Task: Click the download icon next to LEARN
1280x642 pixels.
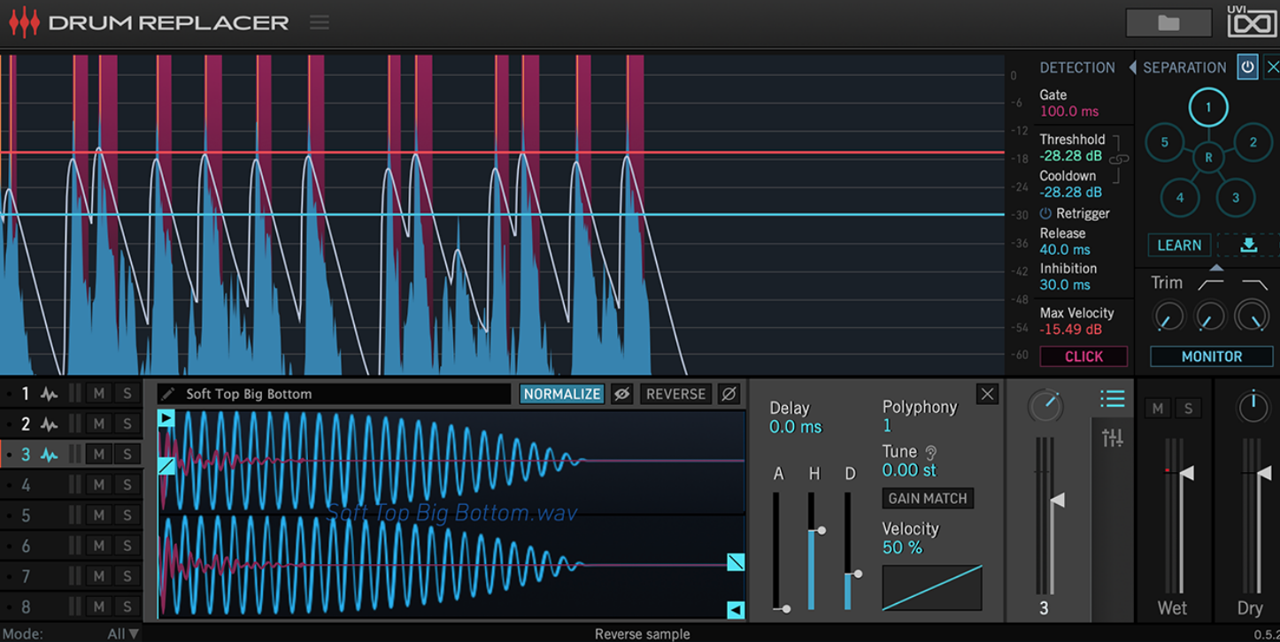Action: [x=1248, y=245]
